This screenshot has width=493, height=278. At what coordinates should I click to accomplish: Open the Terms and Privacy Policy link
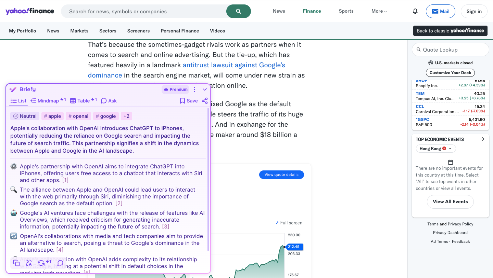pos(450,224)
